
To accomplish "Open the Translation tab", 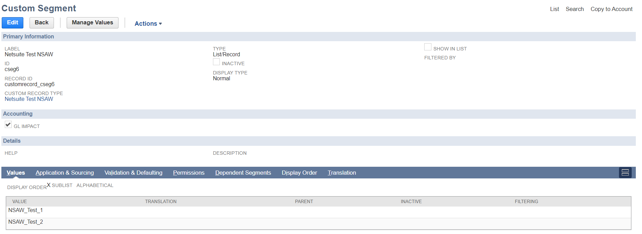I will click(x=342, y=173).
